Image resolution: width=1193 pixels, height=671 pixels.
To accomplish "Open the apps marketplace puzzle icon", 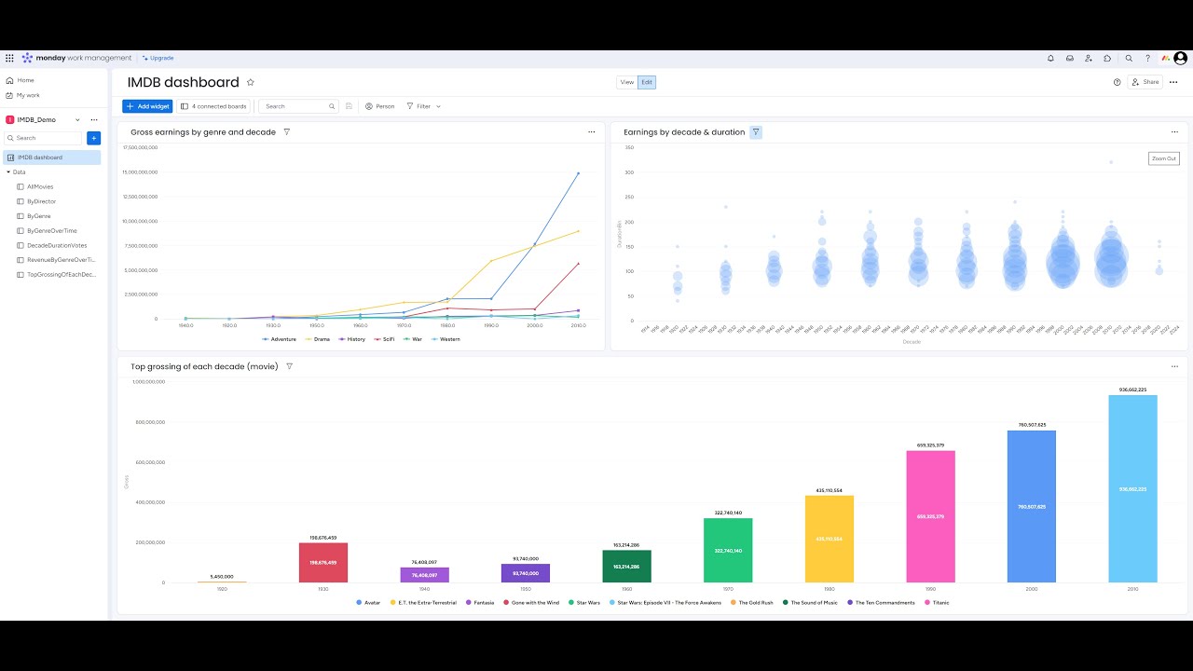I will tap(1107, 58).
